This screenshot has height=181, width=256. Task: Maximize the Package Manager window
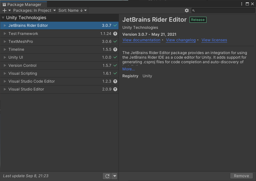(247, 4)
